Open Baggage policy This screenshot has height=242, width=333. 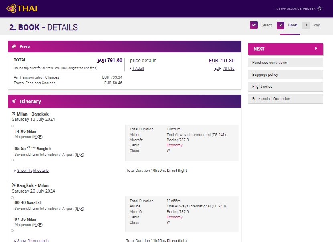point(285,75)
